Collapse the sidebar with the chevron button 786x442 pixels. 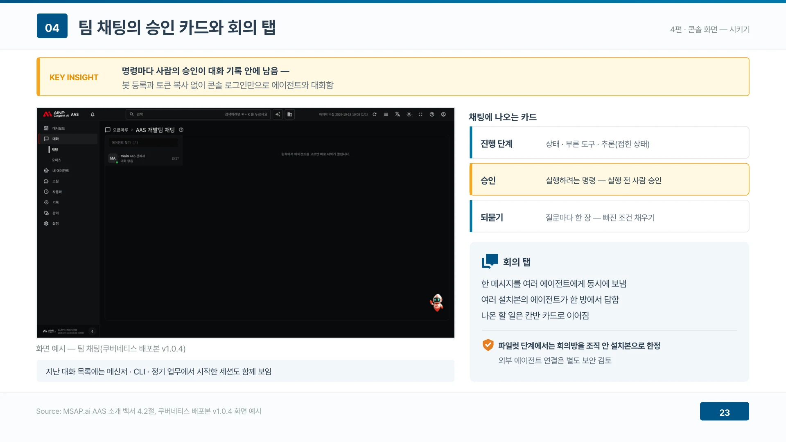click(x=93, y=331)
